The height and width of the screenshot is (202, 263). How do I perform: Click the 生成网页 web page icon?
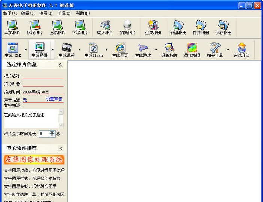(x=120, y=50)
